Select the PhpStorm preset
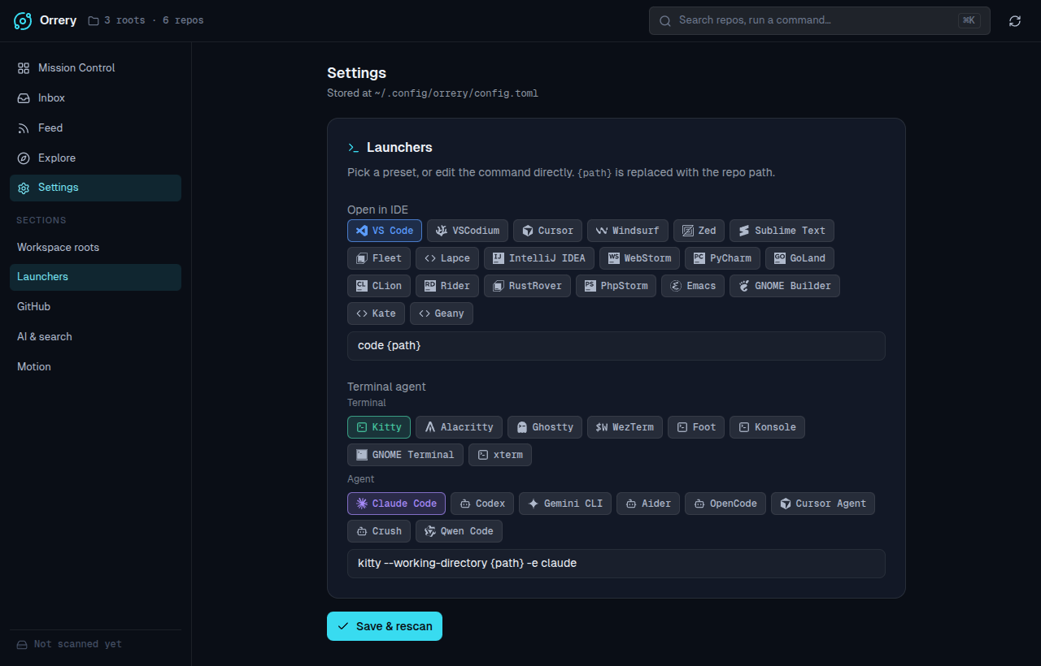1041x666 pixels. 616,286
